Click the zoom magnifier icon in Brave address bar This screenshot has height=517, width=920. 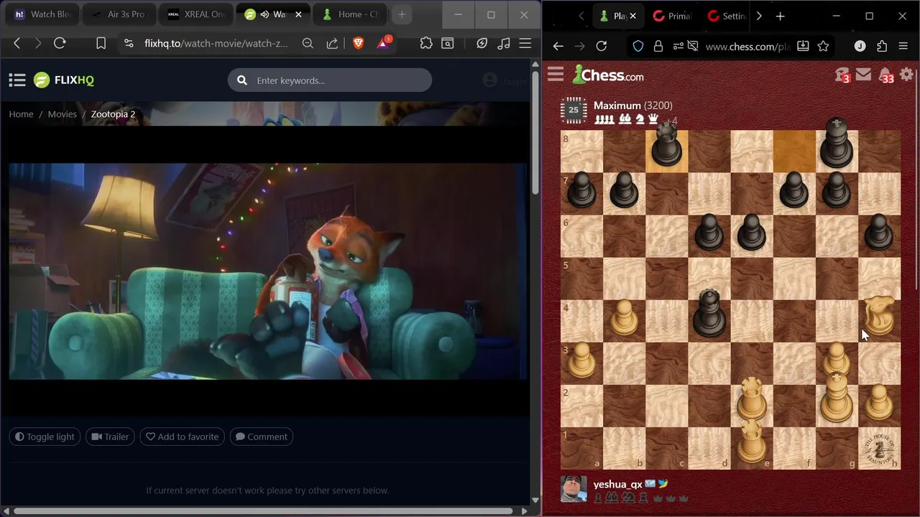[x=308, y=44]
